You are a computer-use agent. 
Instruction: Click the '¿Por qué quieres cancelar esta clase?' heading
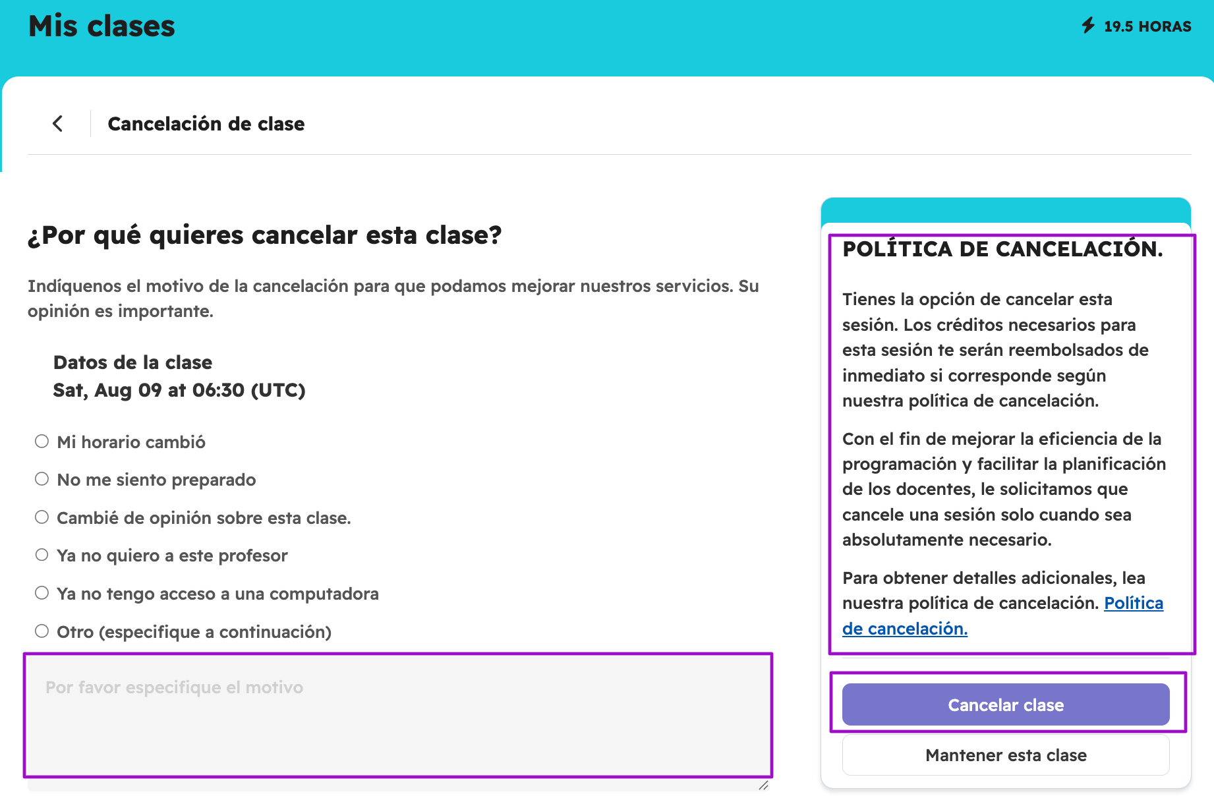click(264, 235)
